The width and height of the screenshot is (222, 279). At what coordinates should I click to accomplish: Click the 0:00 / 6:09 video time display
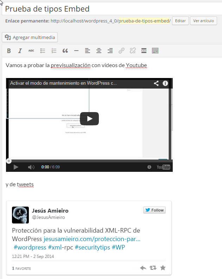[51, 167]
